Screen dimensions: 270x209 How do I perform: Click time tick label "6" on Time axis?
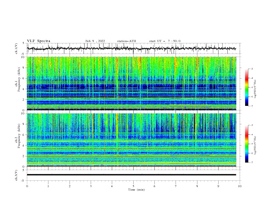[154, 186]
